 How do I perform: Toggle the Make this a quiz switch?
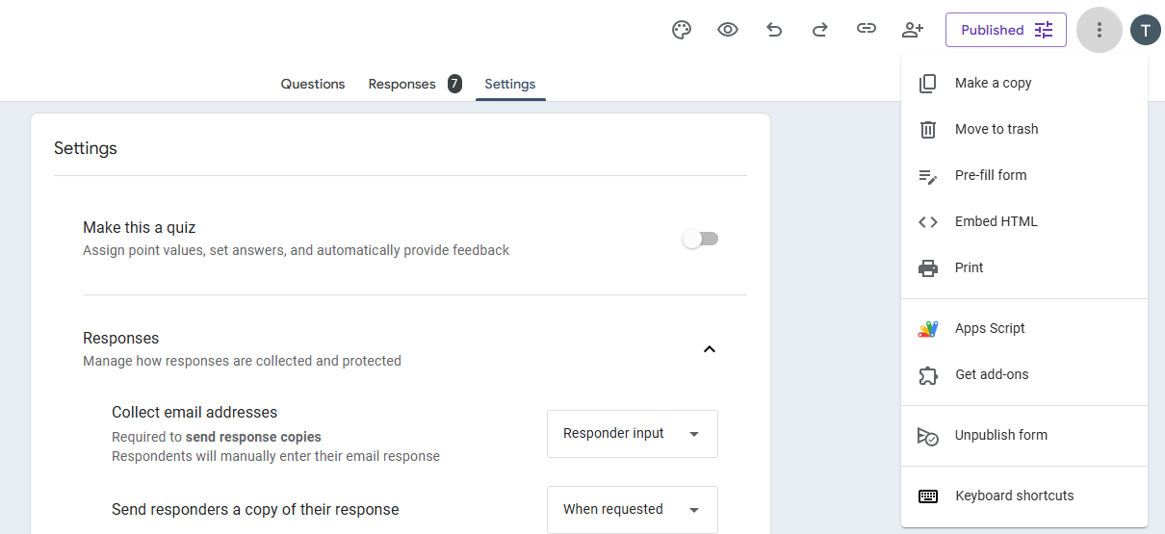point(701,239)
